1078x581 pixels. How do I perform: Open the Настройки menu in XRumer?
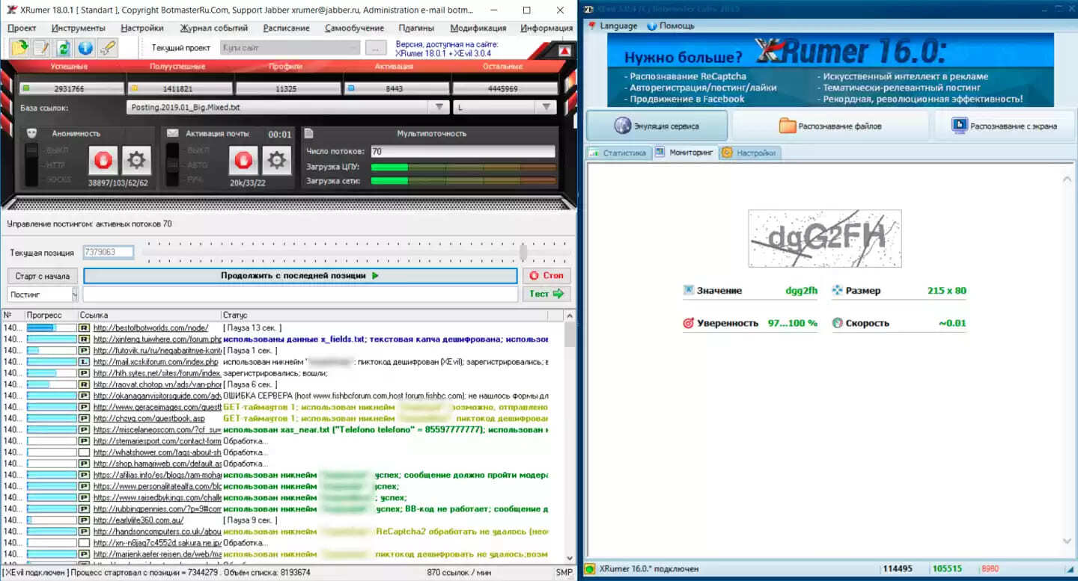pyautogui.click(x=141, y=28)
